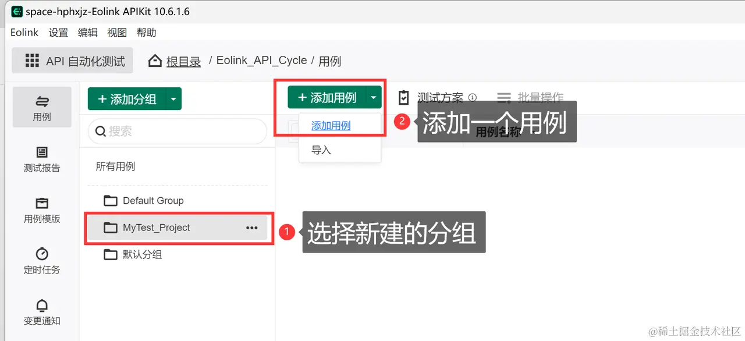Open the 视图 menu

pyautogui.click(x=117, y=33)
